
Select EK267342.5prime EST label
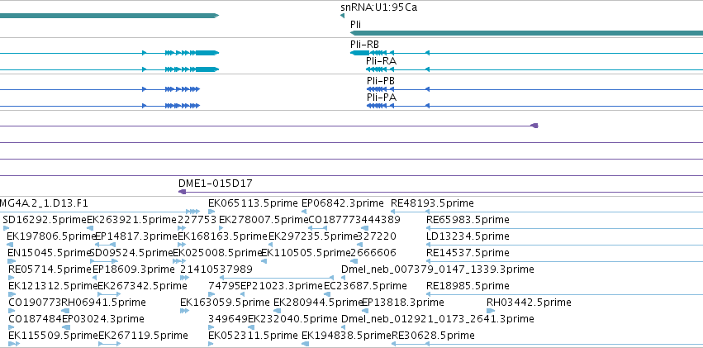pyautogui.click(x=143, y=286)
